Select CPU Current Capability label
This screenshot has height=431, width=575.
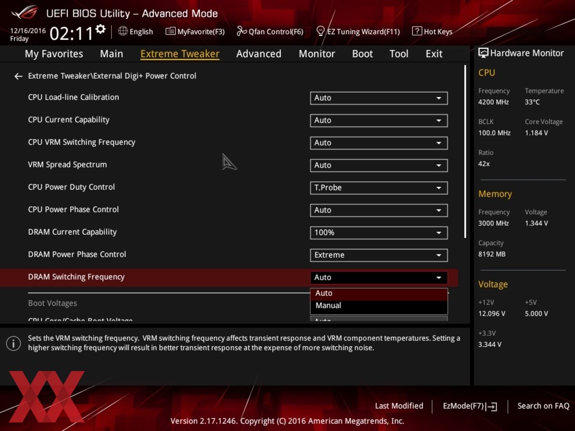pyautogui.click(x=68, y=120)
